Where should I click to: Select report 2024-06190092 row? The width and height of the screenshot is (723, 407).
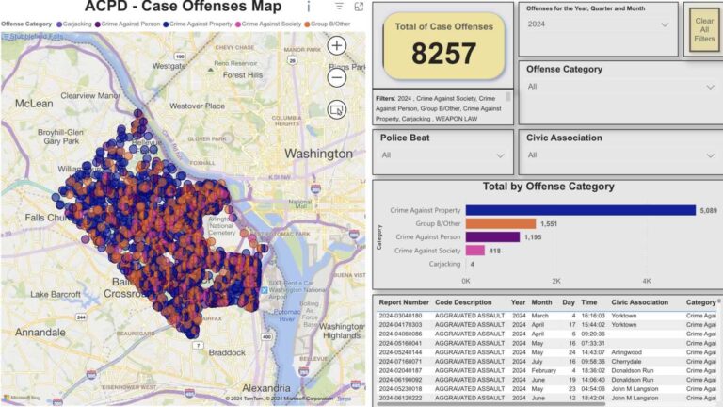547,380
